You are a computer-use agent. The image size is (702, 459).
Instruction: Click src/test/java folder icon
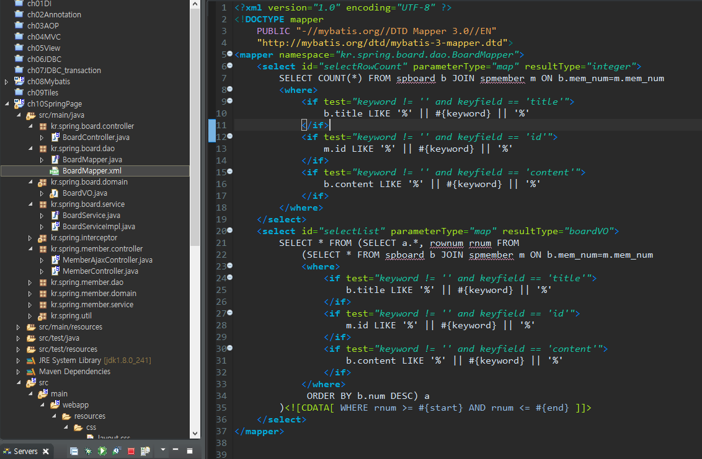[31, 338]
